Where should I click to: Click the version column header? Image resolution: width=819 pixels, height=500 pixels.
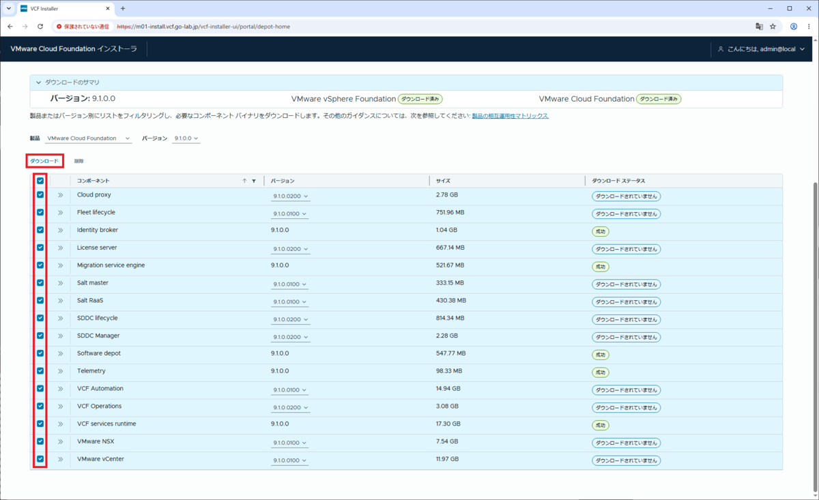click(x=283, y=181)
